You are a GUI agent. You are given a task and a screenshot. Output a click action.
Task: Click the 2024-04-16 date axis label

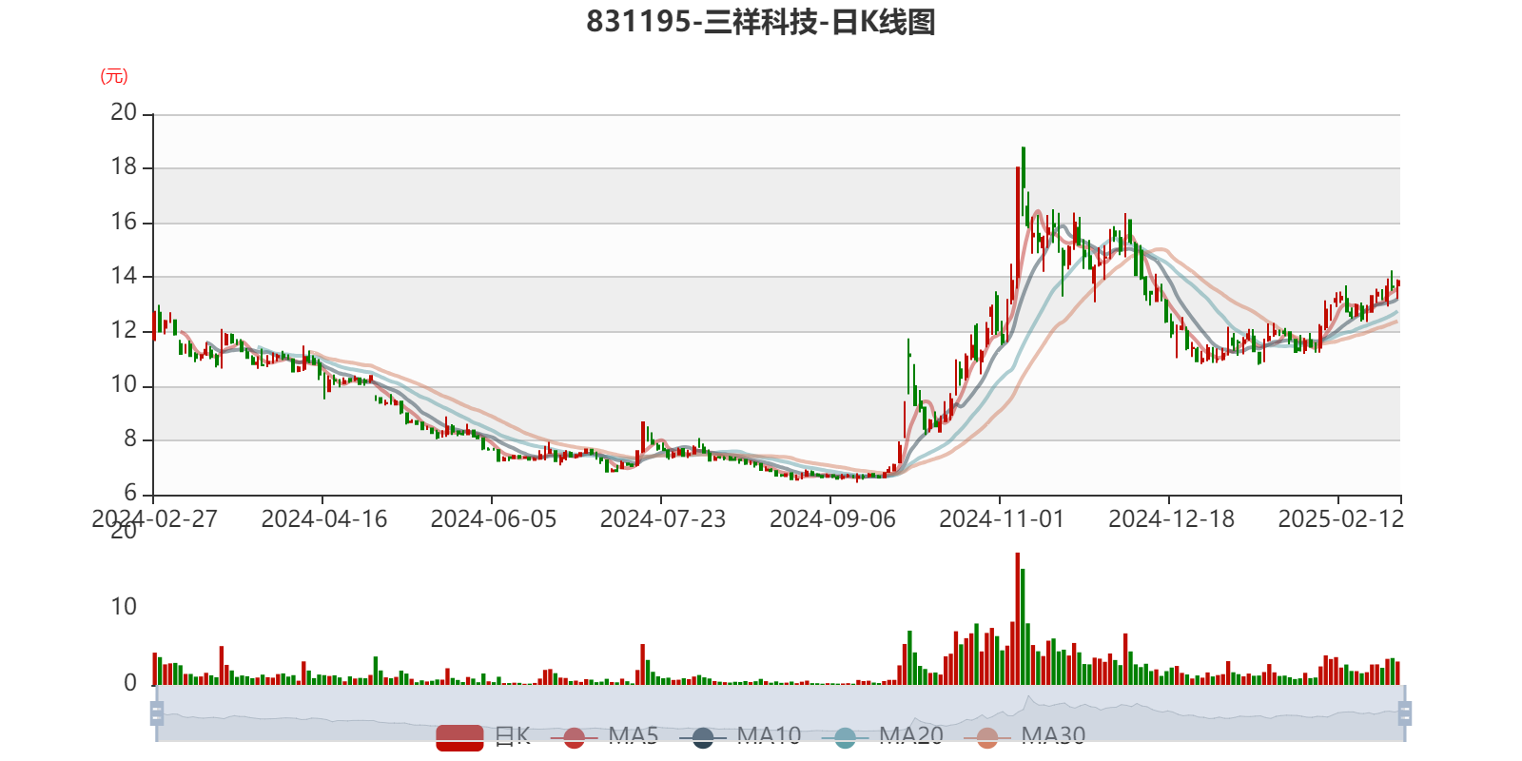(x=324, y=519)
